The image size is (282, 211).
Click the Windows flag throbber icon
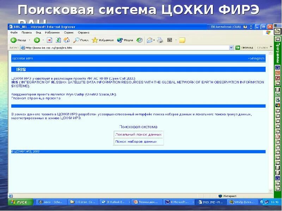268,32
